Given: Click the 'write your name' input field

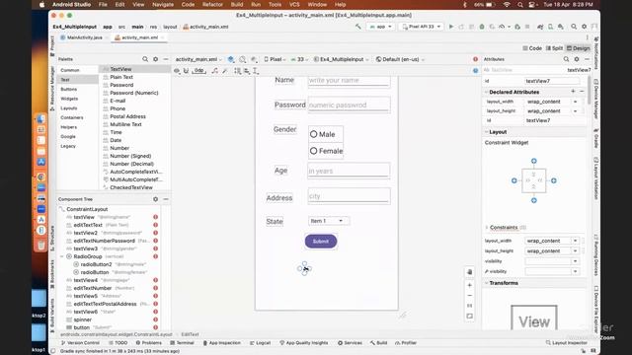Looking at the screenshot, I should [349, 81].
